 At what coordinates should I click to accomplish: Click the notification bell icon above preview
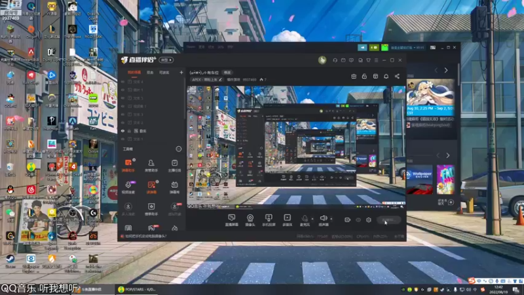point(386,76)
